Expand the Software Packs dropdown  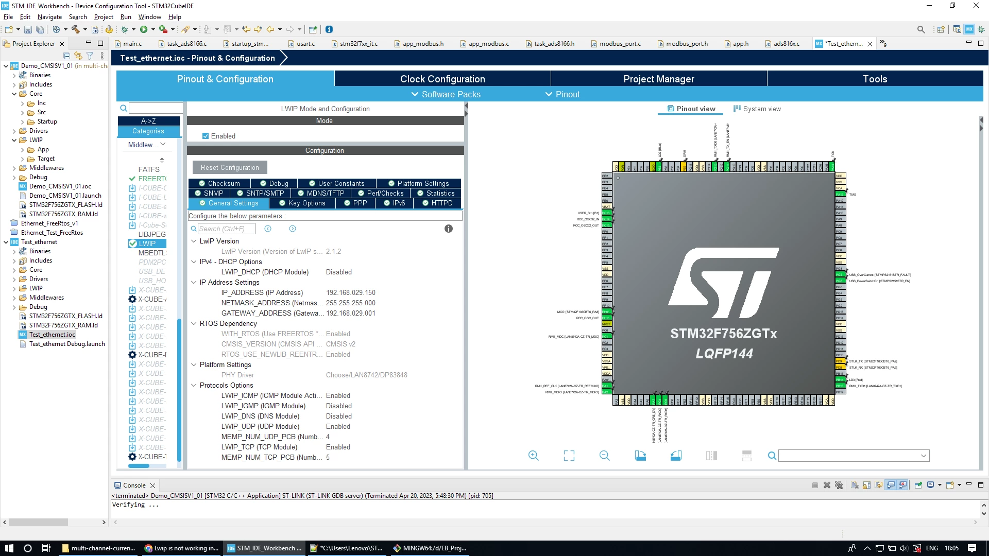446,94
